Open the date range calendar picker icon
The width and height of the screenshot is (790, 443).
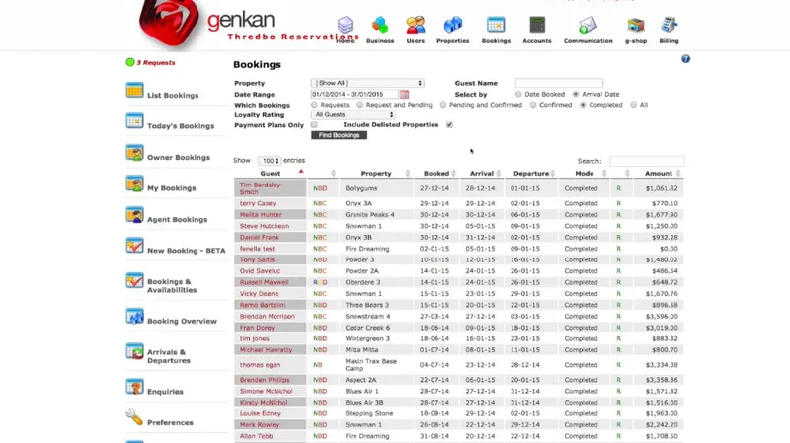404,94
